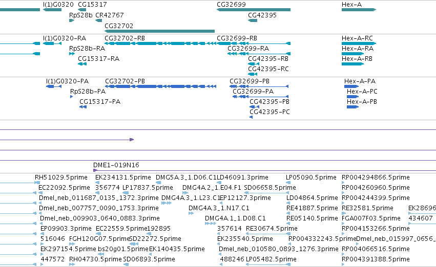This screenshot has height=267, width=436.
Task: Select protein RpS28b-PA
Action: click(88, 92)
